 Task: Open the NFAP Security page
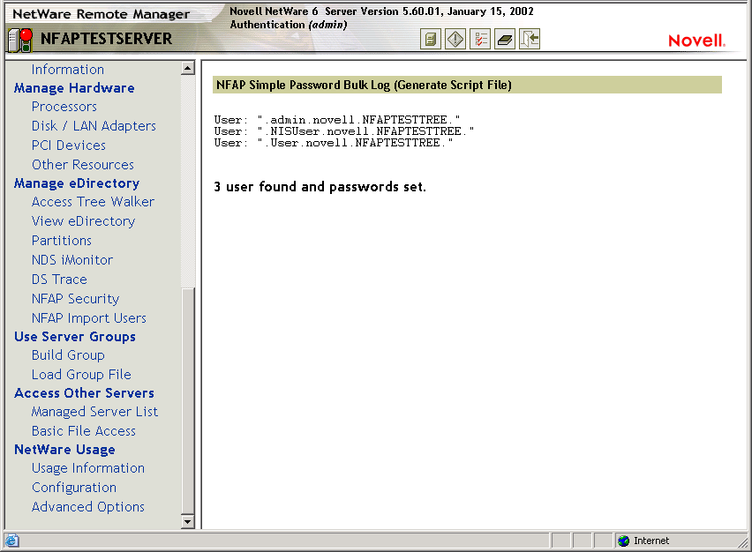pyautogui.click(x=75, y=298)
